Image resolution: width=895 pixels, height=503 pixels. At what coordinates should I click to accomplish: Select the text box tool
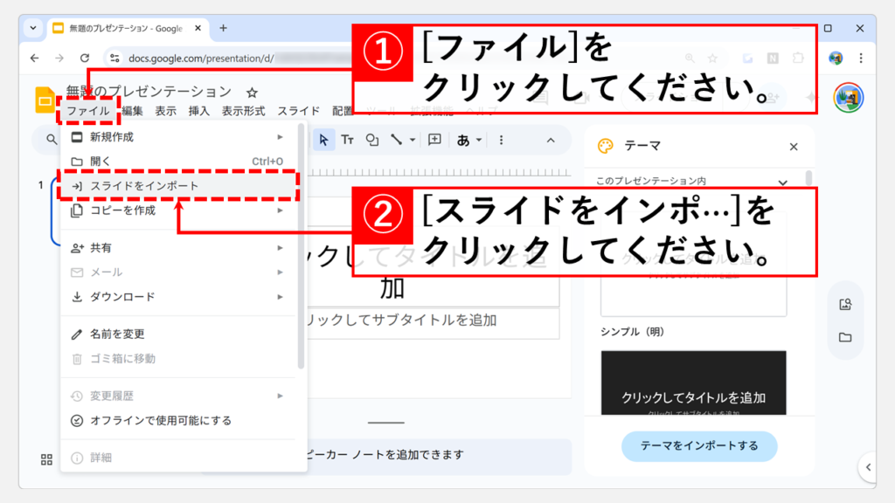point(347,140)
